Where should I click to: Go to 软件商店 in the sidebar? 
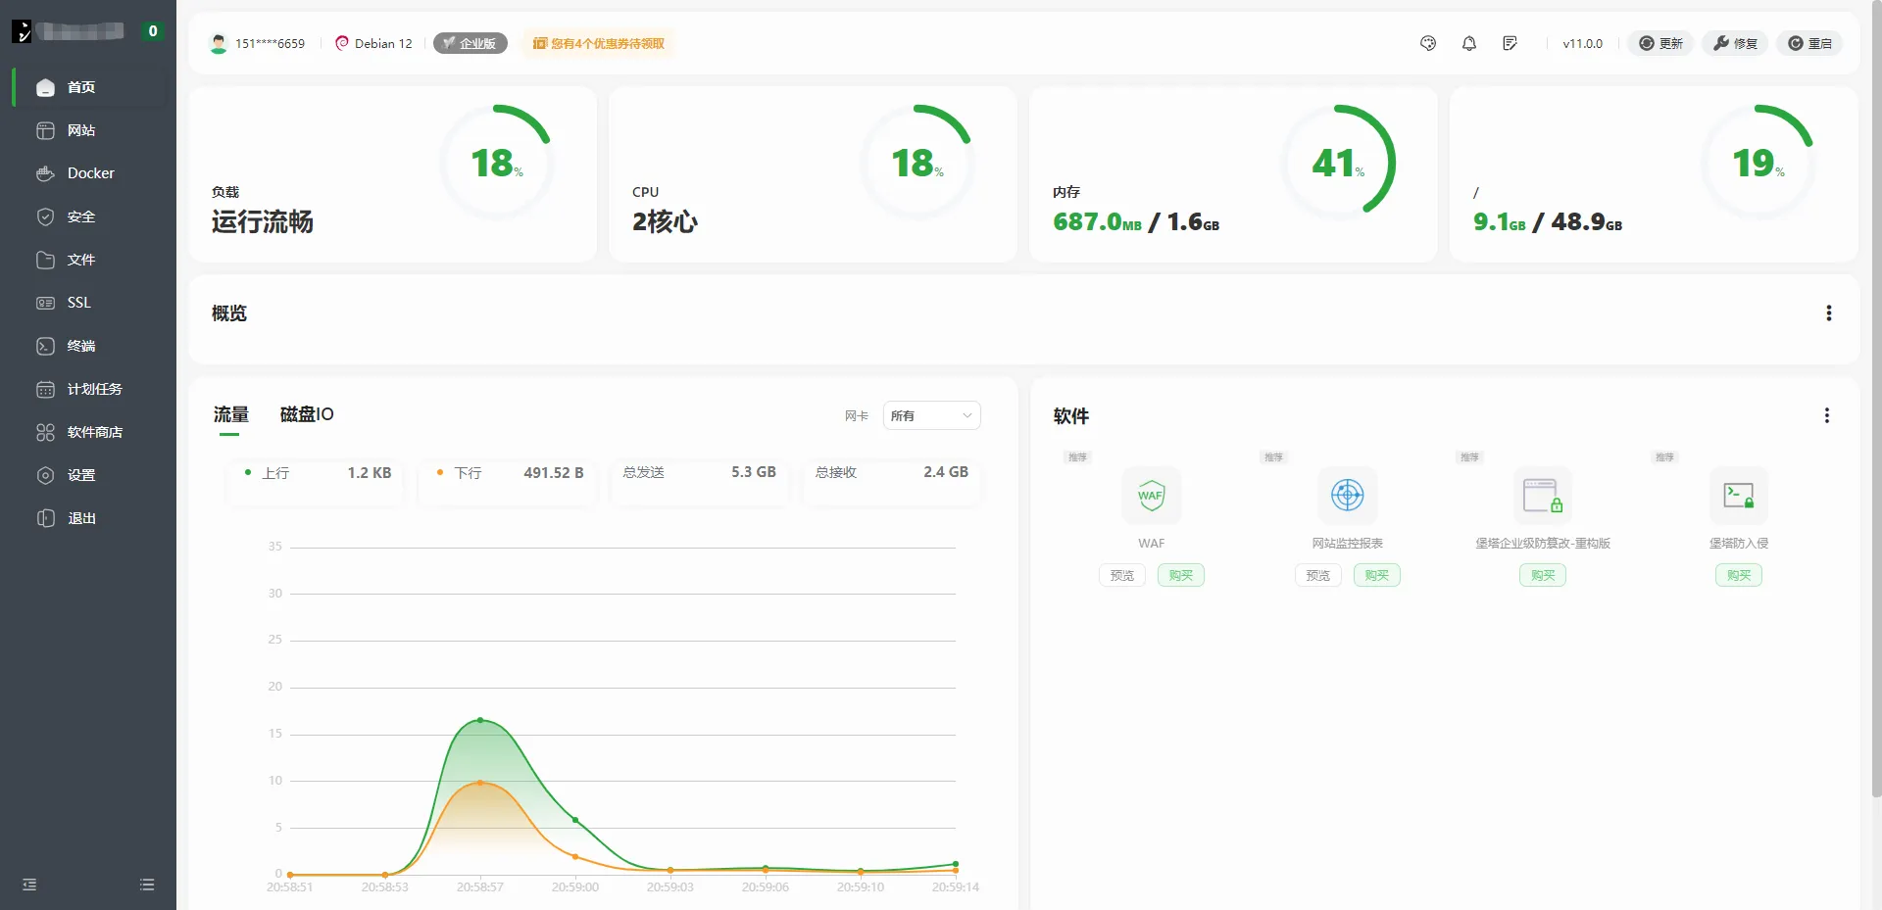(x=94, y=432)
